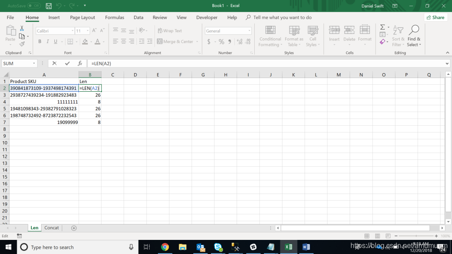452x254 pixels.
Task: Click the Insert Function fx icon
Action: (x=80, y=63)
